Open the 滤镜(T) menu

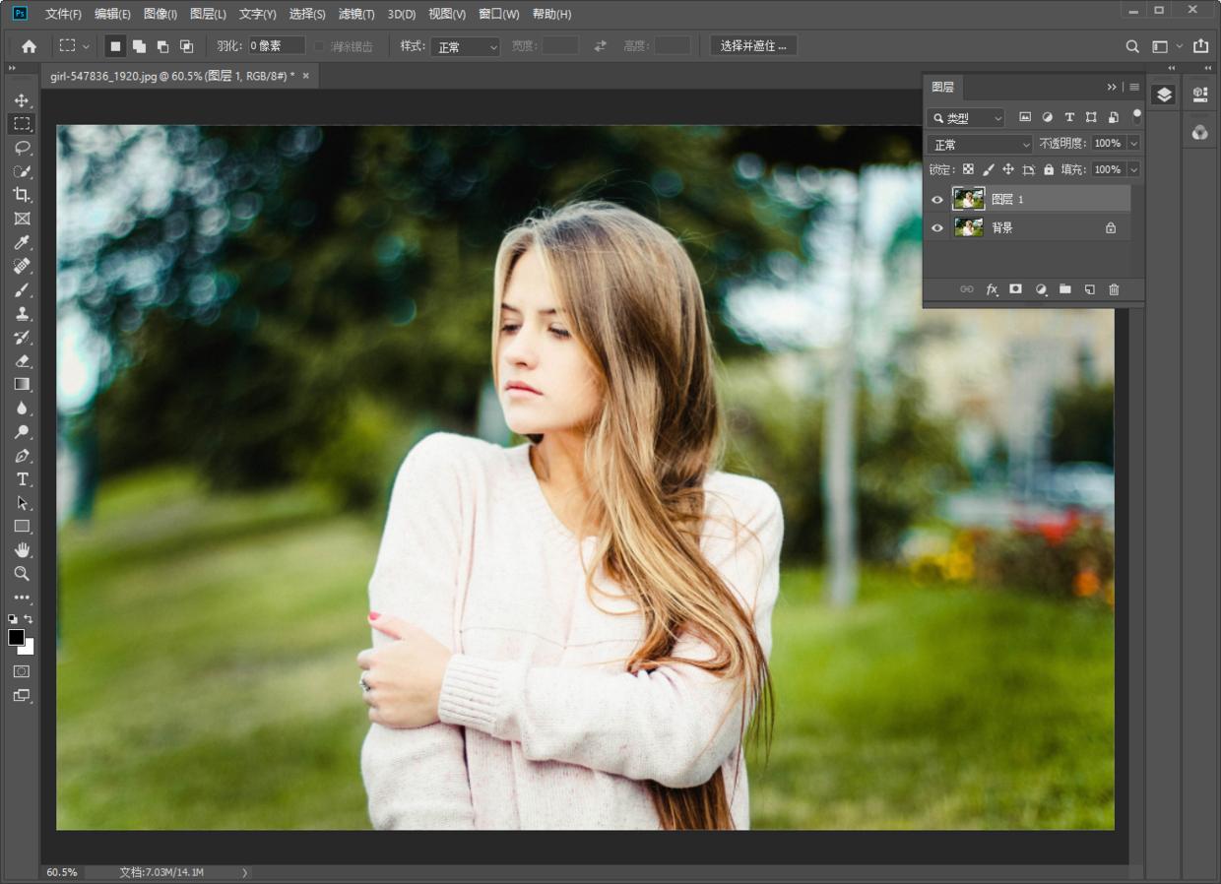[x=356, y=14]
